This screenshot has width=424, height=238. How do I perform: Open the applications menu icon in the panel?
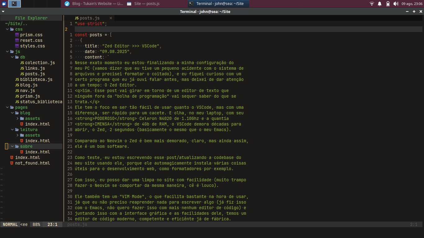[4, 4]
